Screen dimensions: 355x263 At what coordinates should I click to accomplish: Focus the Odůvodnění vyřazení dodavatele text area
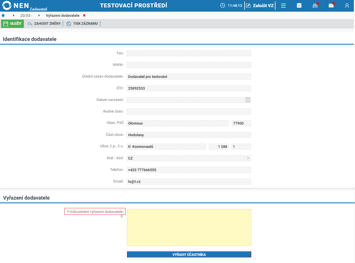(x=189, y=227)
